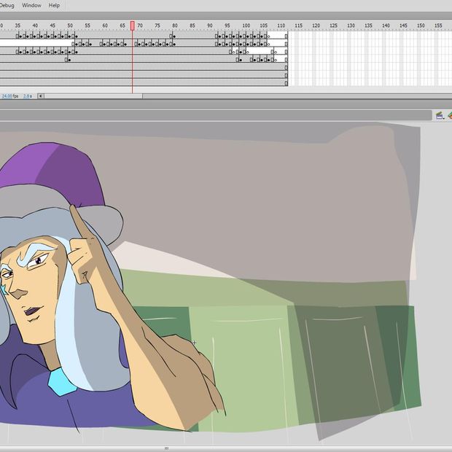
Task: Click the Edit Symbols icon at far right
Action: 450,115
